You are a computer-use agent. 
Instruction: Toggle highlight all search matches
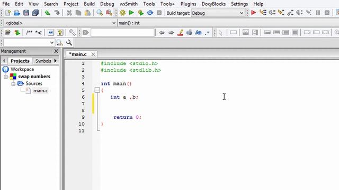180,33
